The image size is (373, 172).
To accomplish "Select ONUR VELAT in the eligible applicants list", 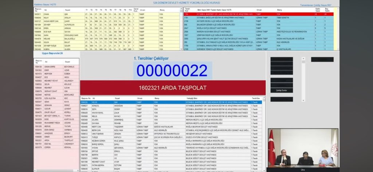I will pos(56,112).
